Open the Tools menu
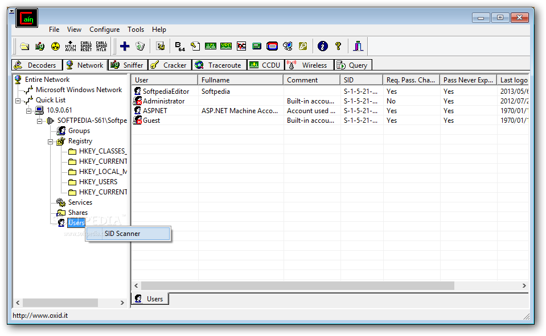 (136, 30)
